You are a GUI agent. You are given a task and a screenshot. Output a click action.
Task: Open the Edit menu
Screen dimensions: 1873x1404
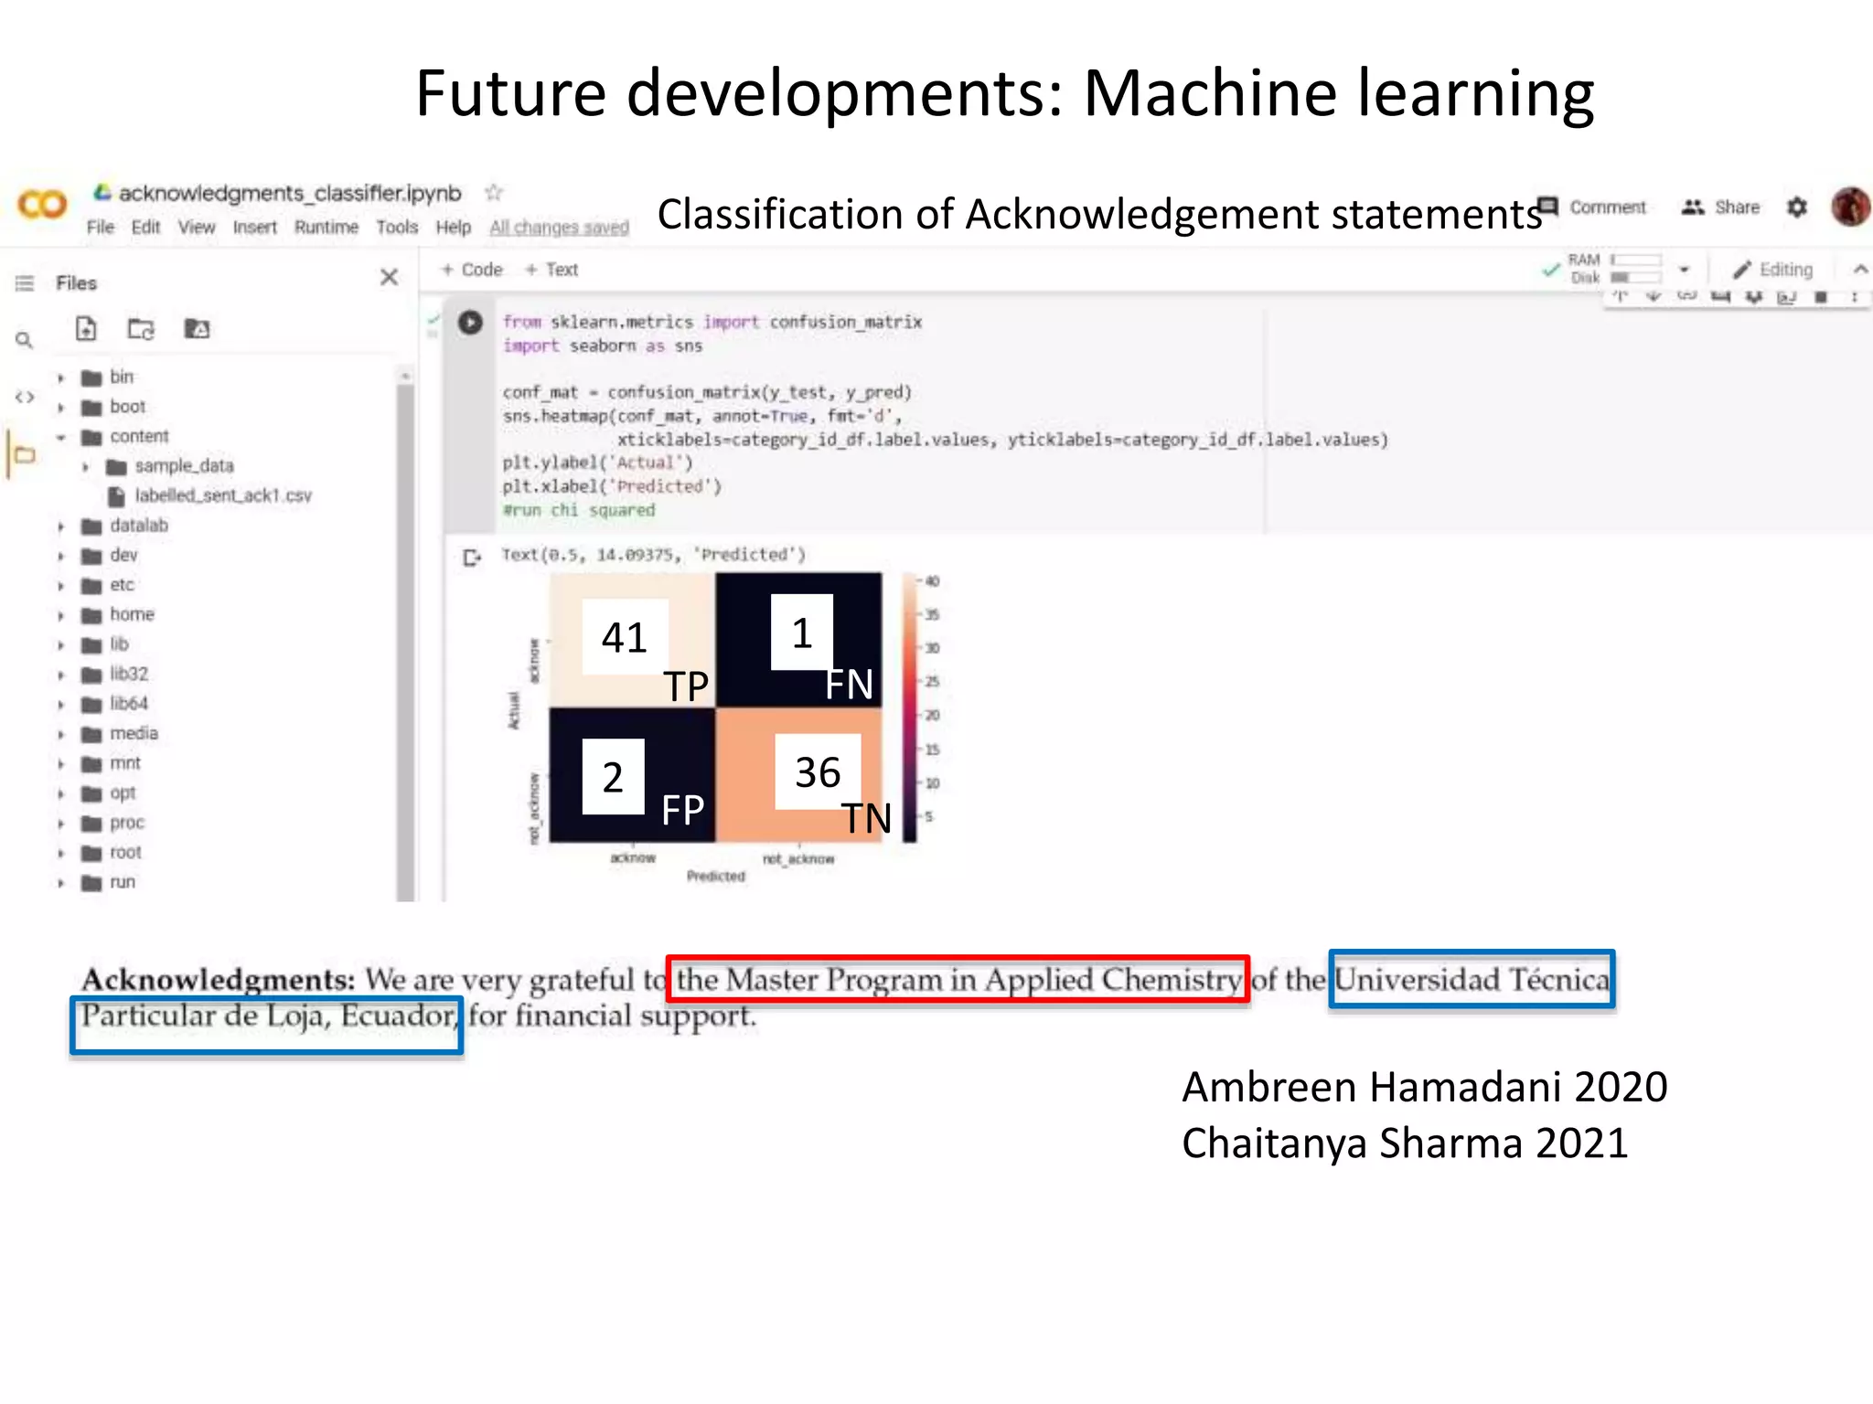click(145, 227)
